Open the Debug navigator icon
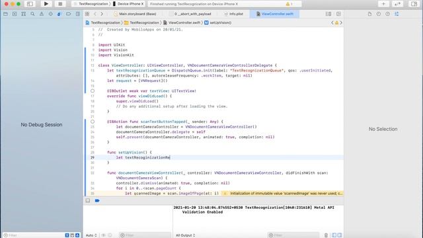The image size is (423, 238). pyautogui.click(x=59, y=14)
